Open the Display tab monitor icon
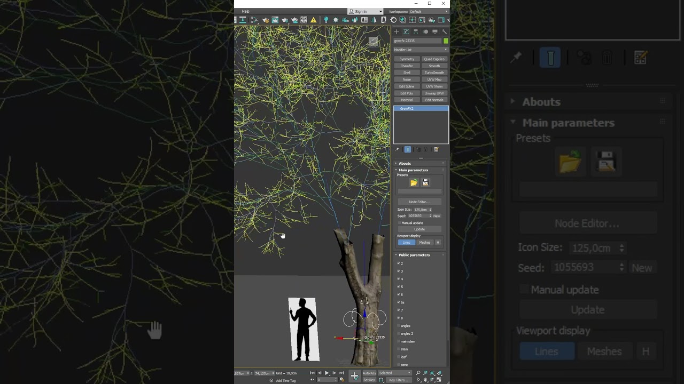This screenshot has width=684, height=384. pos(435,32)
